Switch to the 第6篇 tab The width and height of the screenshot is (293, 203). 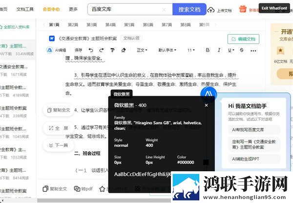148,25
